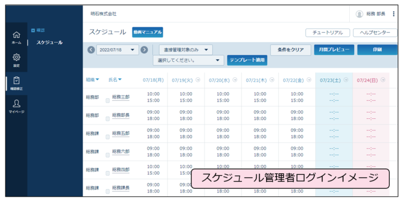Viewport: 402px width, 199px height.
Task: Click the 07/18(月) column header
Action: 153,80
